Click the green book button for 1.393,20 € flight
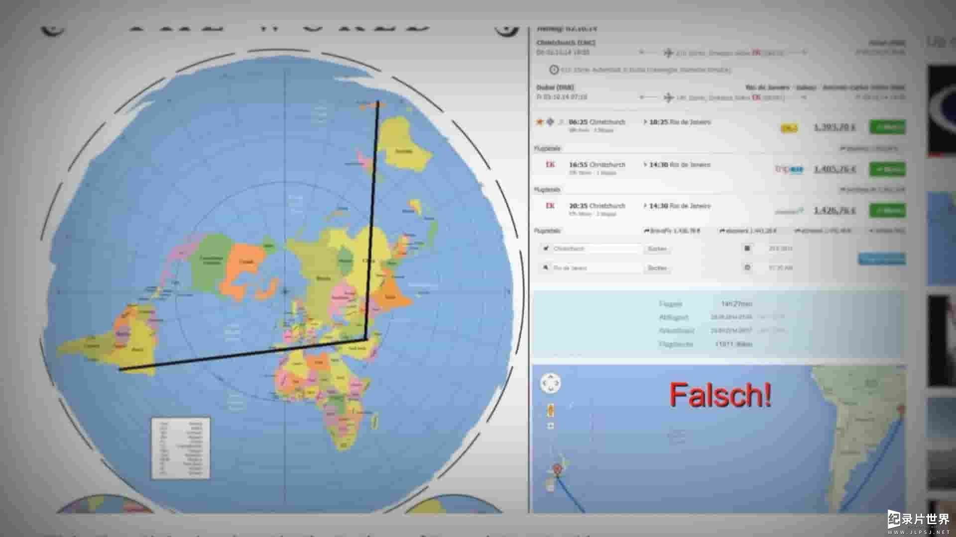The image size is (956, 537). pyautogui.click(x=887, y=127)
